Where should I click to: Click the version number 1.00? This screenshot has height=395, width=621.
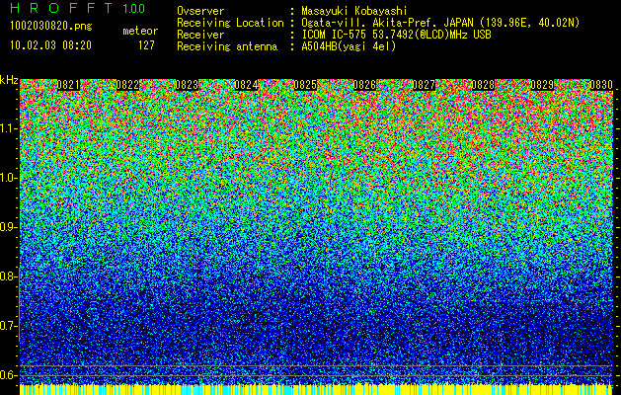point(134,8)
